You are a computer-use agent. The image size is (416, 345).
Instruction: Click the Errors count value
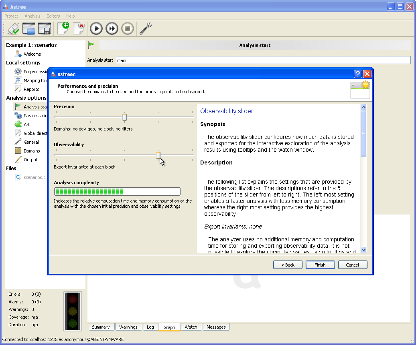pos(36,294)
